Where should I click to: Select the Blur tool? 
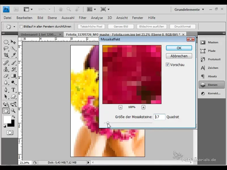click(x=6, y=82)
